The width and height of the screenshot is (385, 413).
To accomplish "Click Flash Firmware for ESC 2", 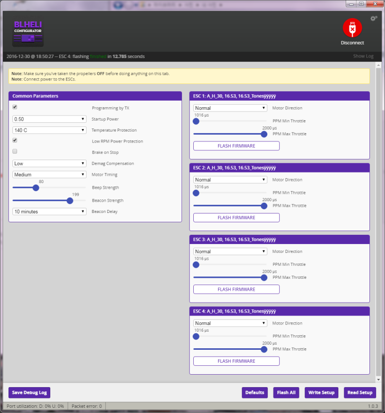I will coord(236,218).
